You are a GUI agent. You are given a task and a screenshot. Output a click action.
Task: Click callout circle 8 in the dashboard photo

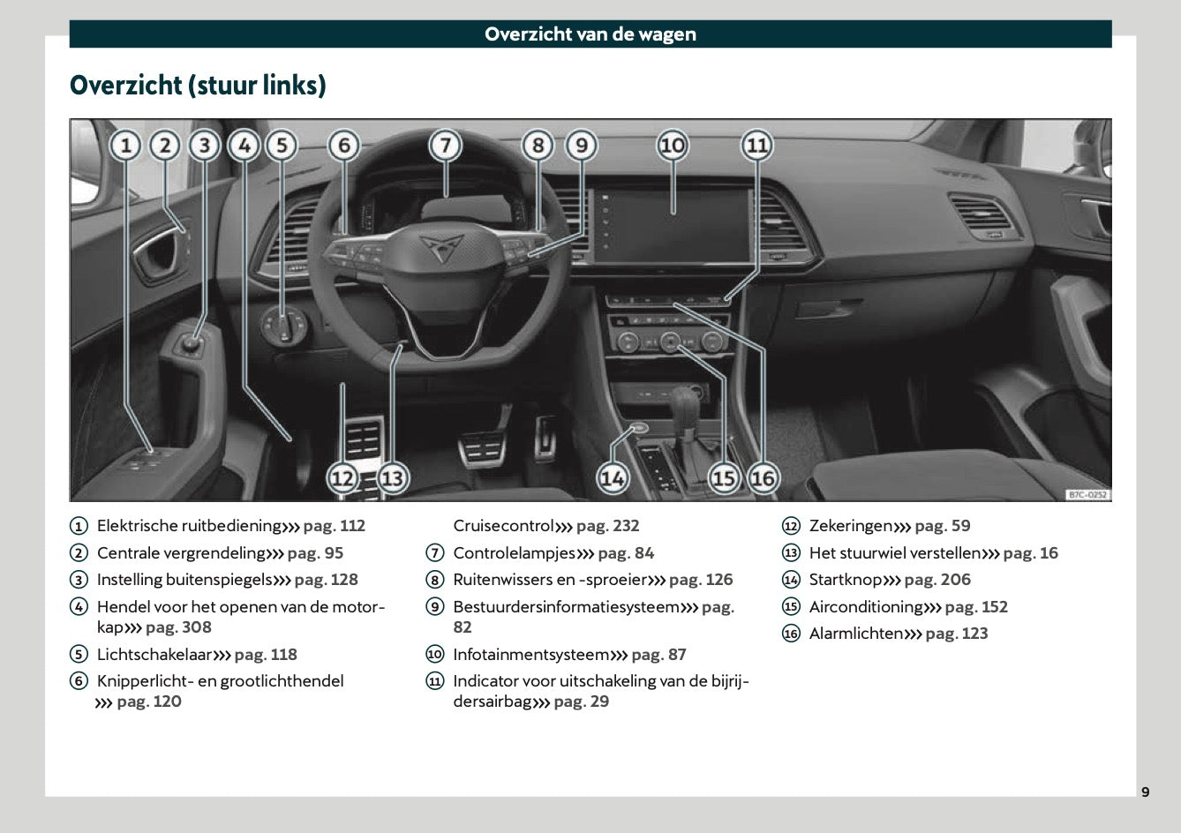[x=538, y=145]
